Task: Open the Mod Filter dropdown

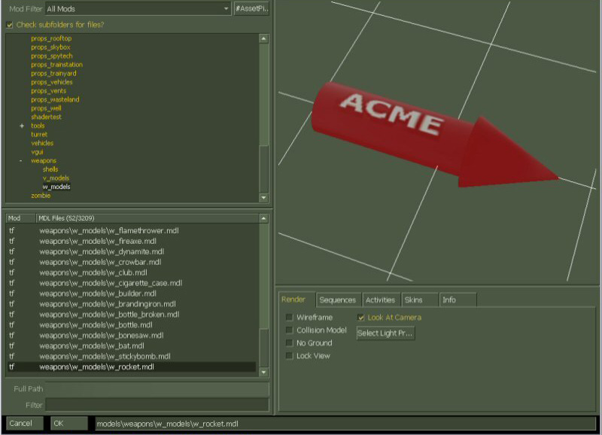Action: [138, 8]
